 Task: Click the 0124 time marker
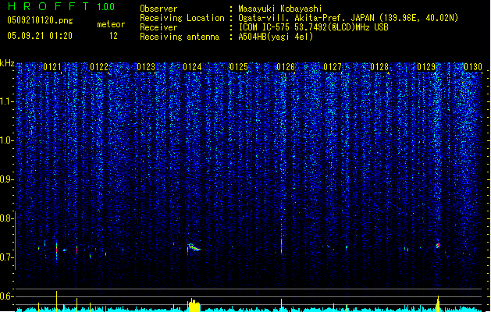(x=192, y=67)
